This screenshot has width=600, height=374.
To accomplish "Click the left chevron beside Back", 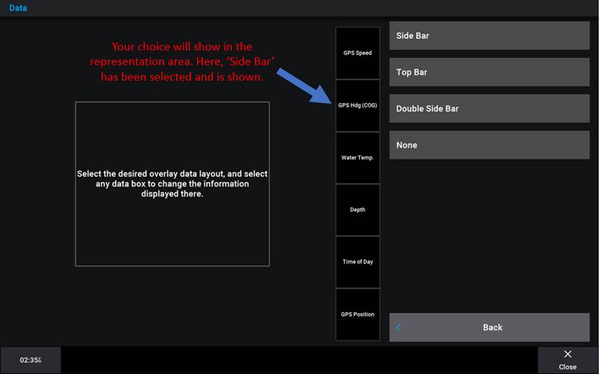I will (x=399, y=328).
